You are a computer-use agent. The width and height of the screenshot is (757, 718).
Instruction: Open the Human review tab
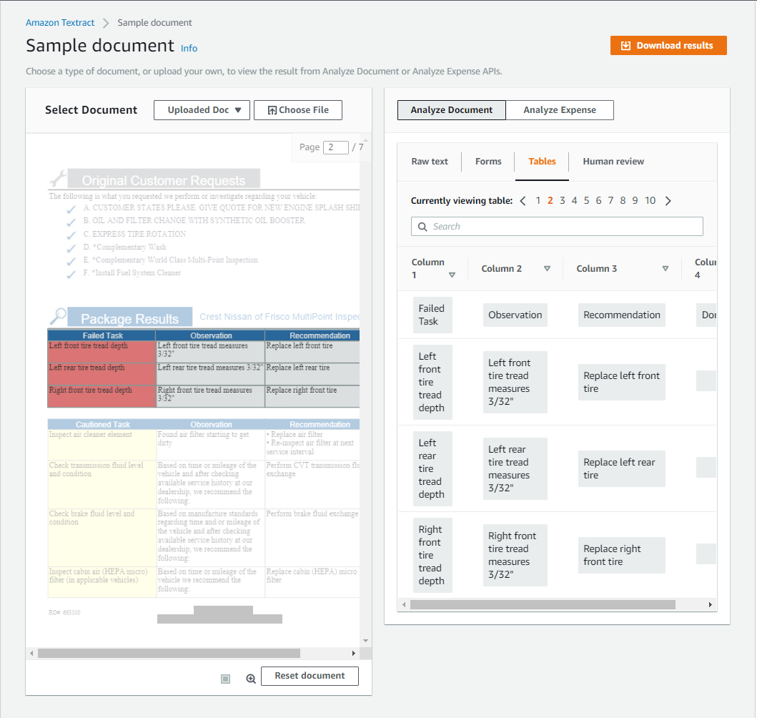613,162
